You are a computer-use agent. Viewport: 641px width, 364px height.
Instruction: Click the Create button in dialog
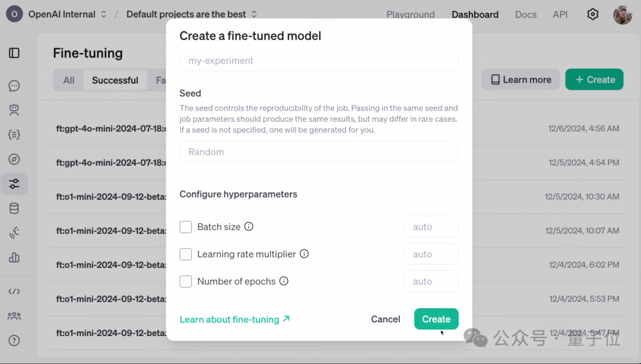(x=436, y=319)
